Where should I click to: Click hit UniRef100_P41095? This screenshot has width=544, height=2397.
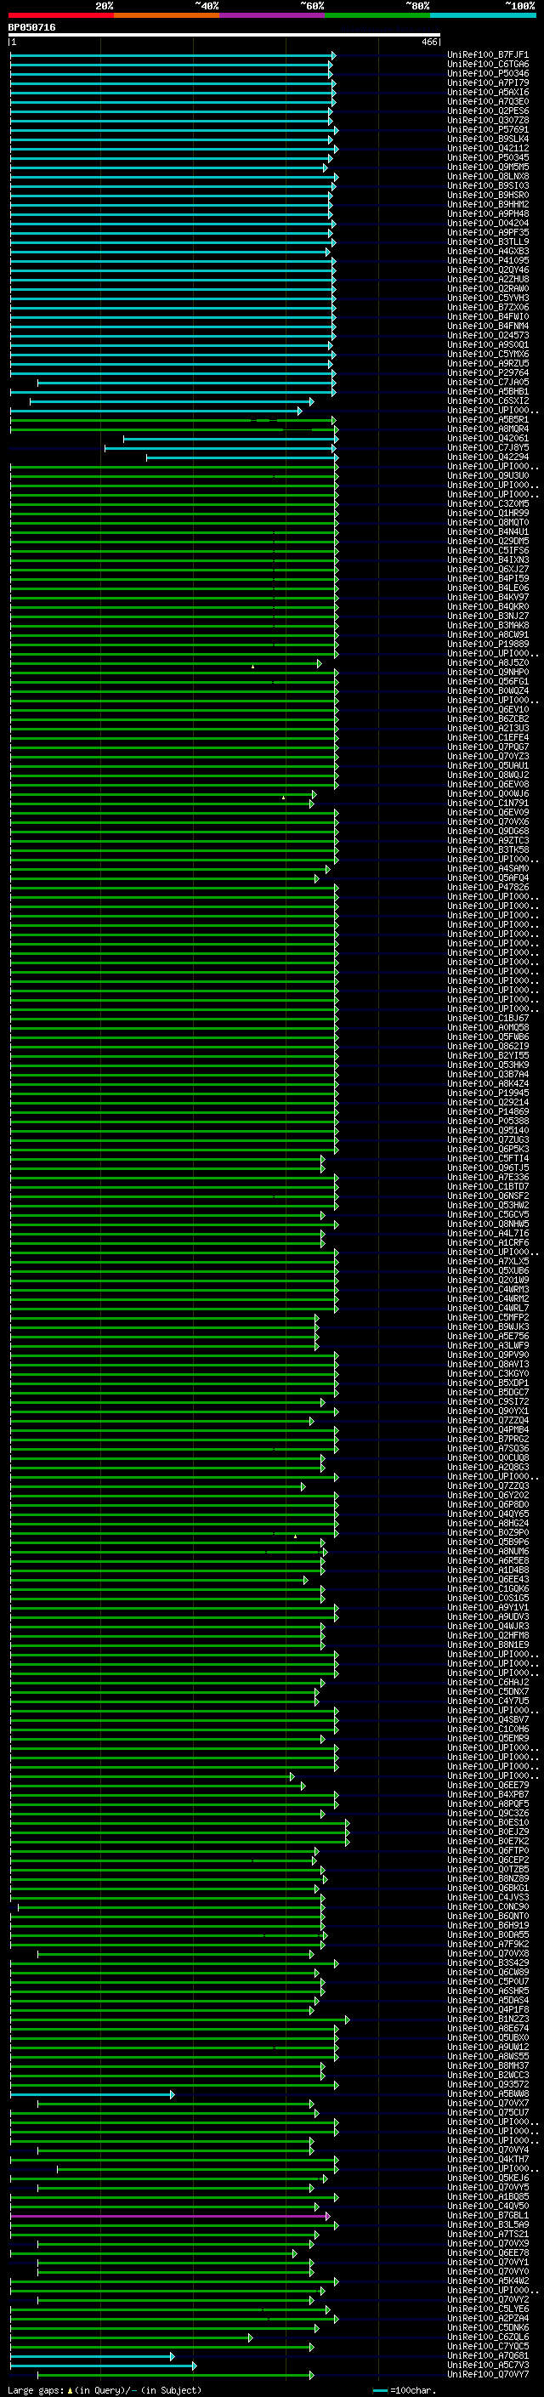tap(487, 260)
